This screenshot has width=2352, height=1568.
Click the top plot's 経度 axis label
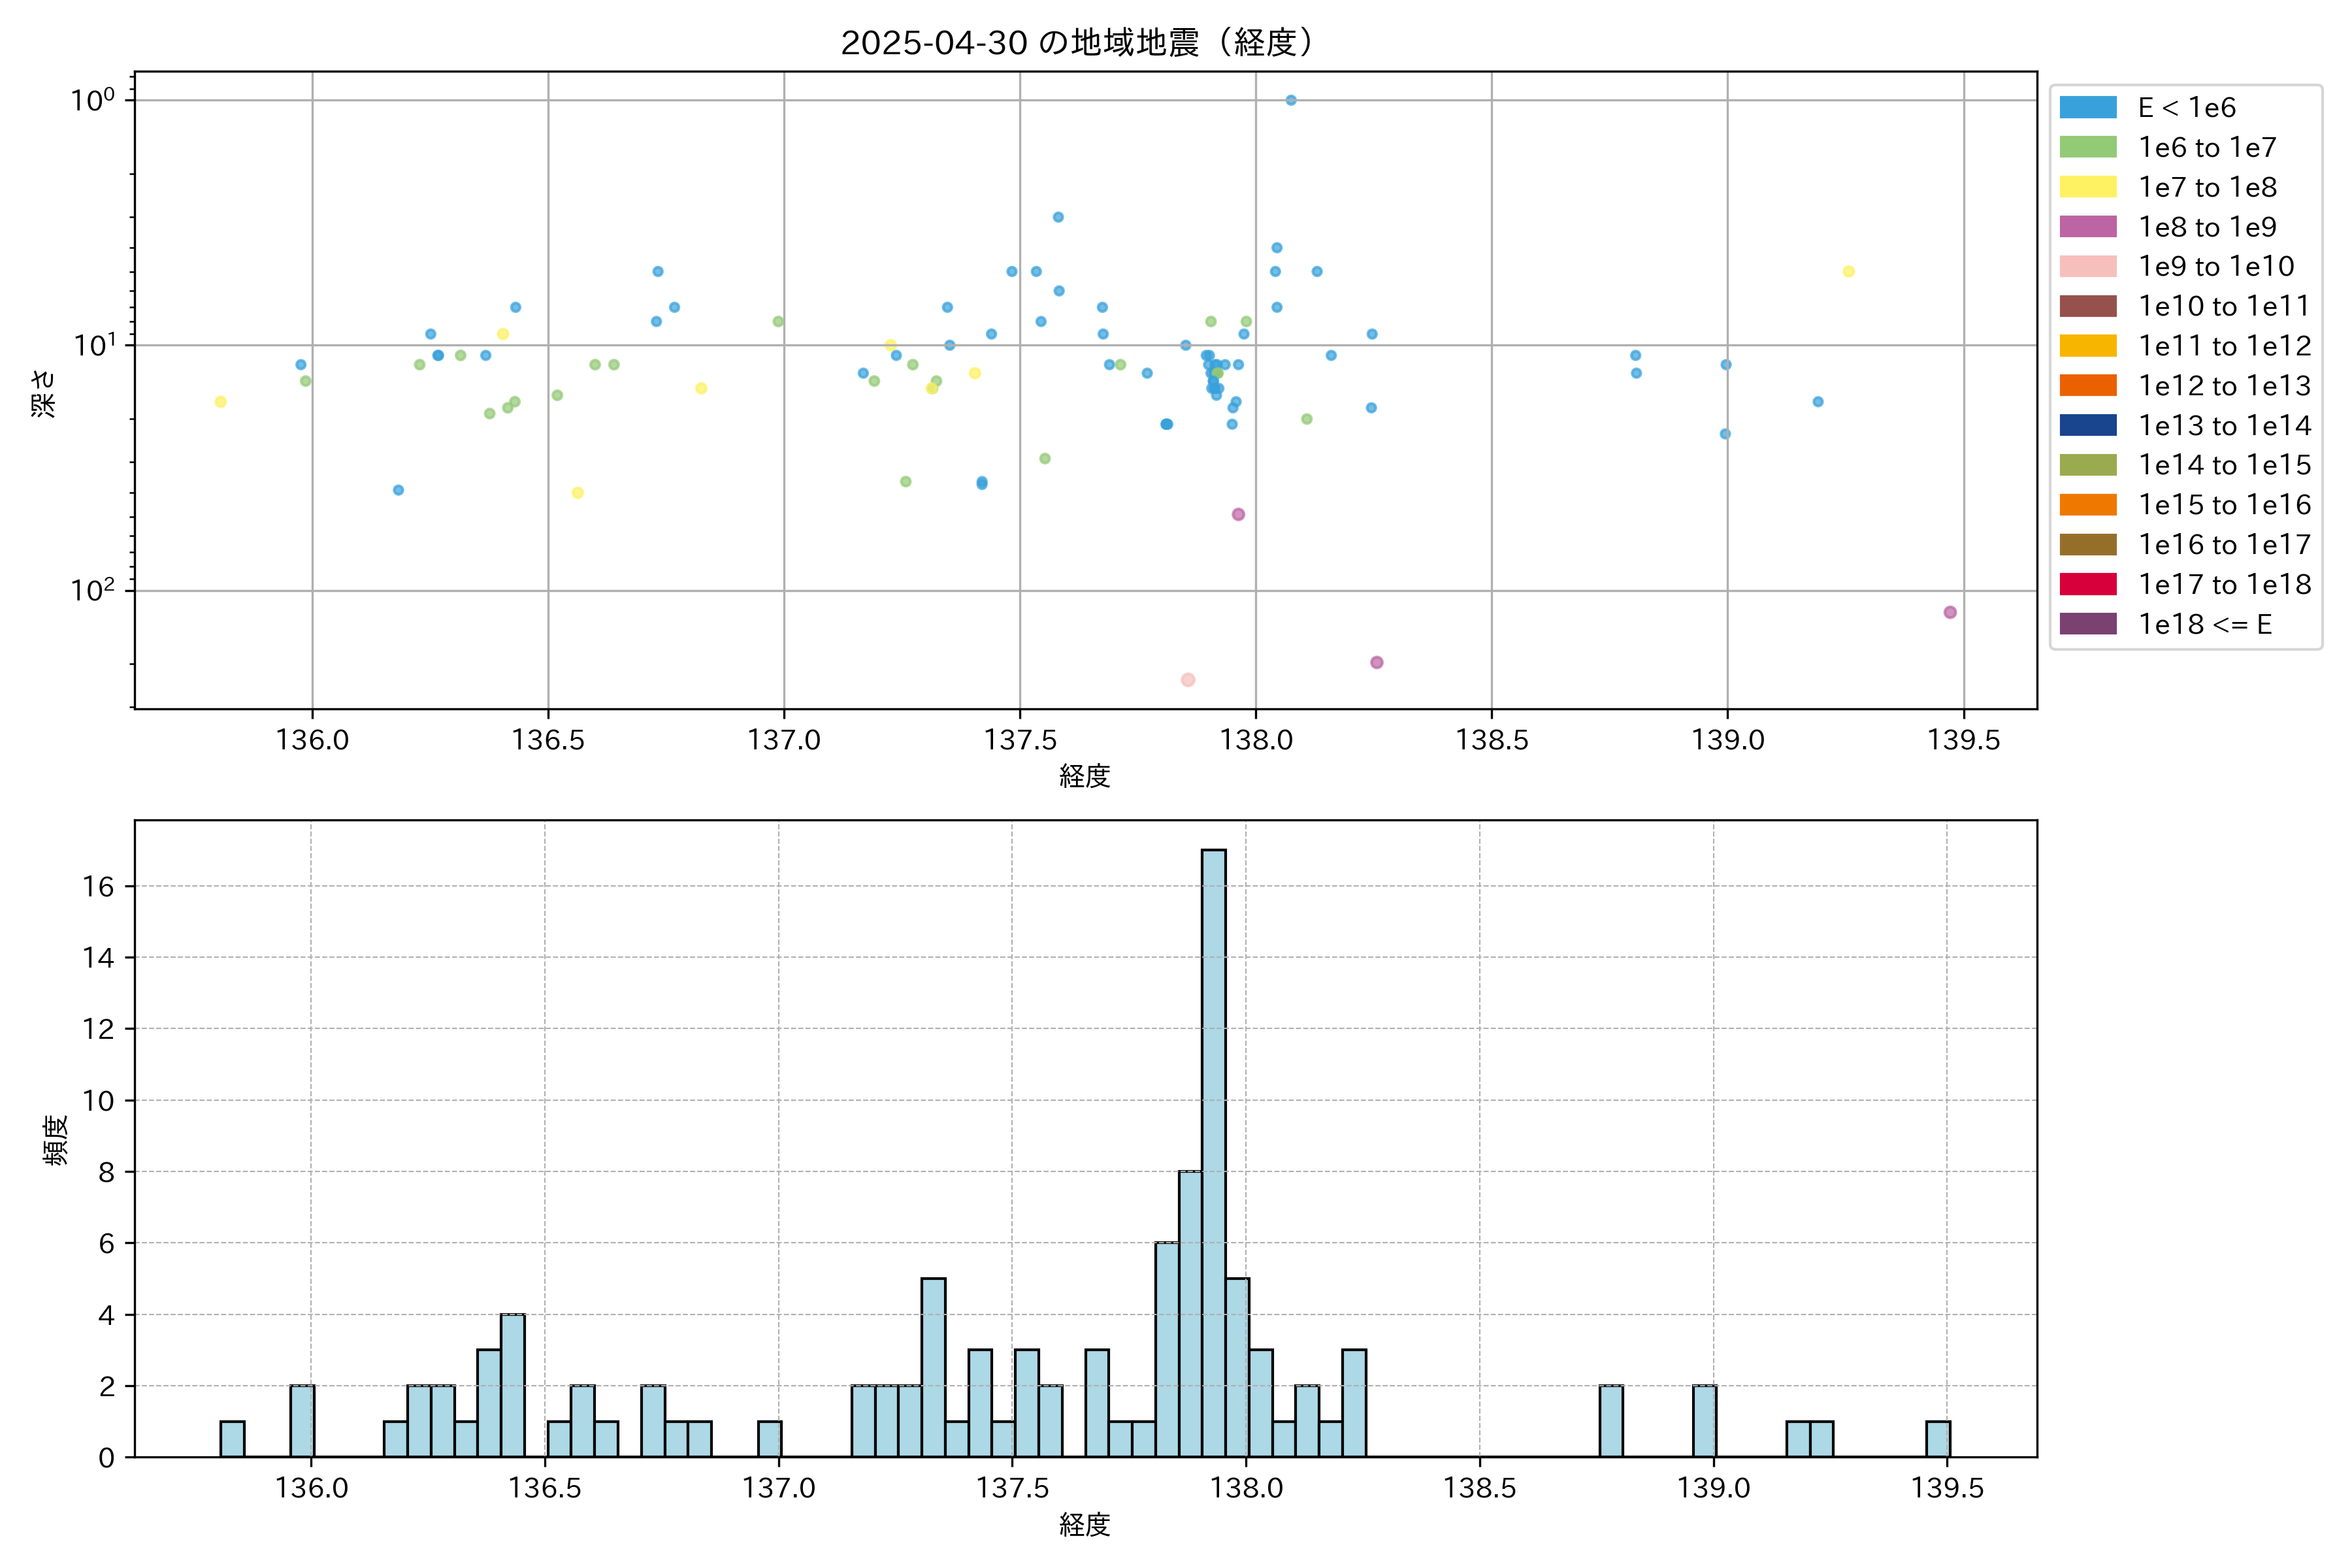pos(1085,776)
